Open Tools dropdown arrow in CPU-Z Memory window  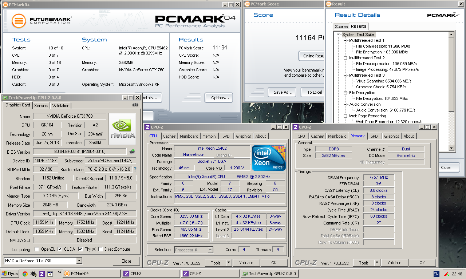coord(377,263)
